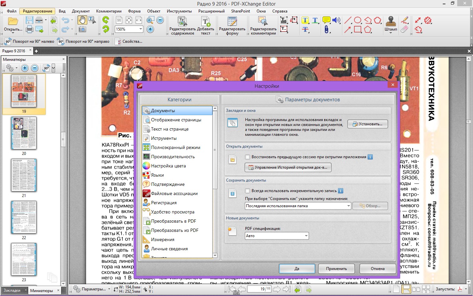This screenshot has height=296, width=473.
Task: Enable restore previous session checkbox
Action: [248, 157]
